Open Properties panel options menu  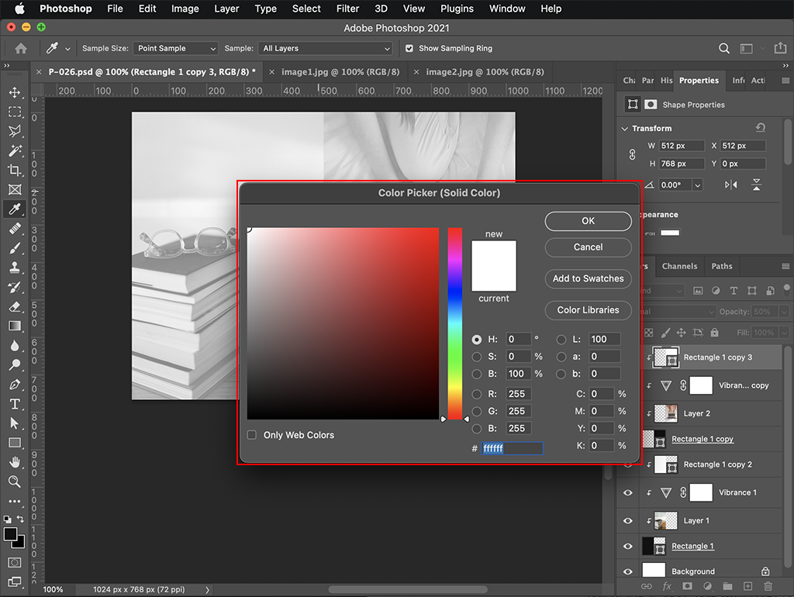785,81
